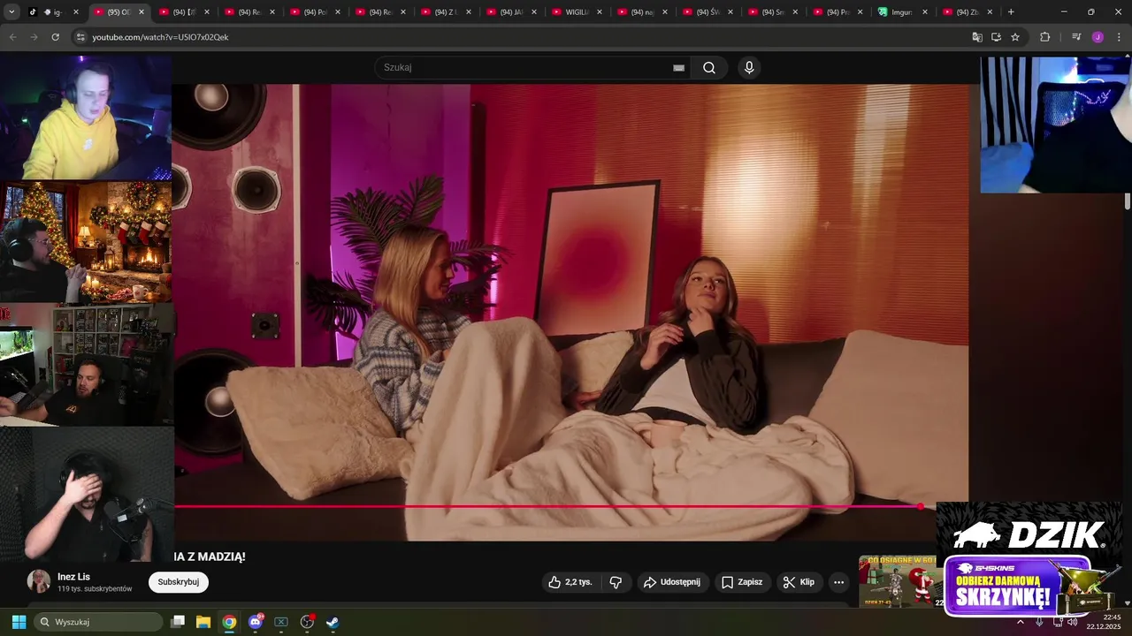Start voice search with microphone icon
Screen dimensions: 1132x636
[749, 67]
